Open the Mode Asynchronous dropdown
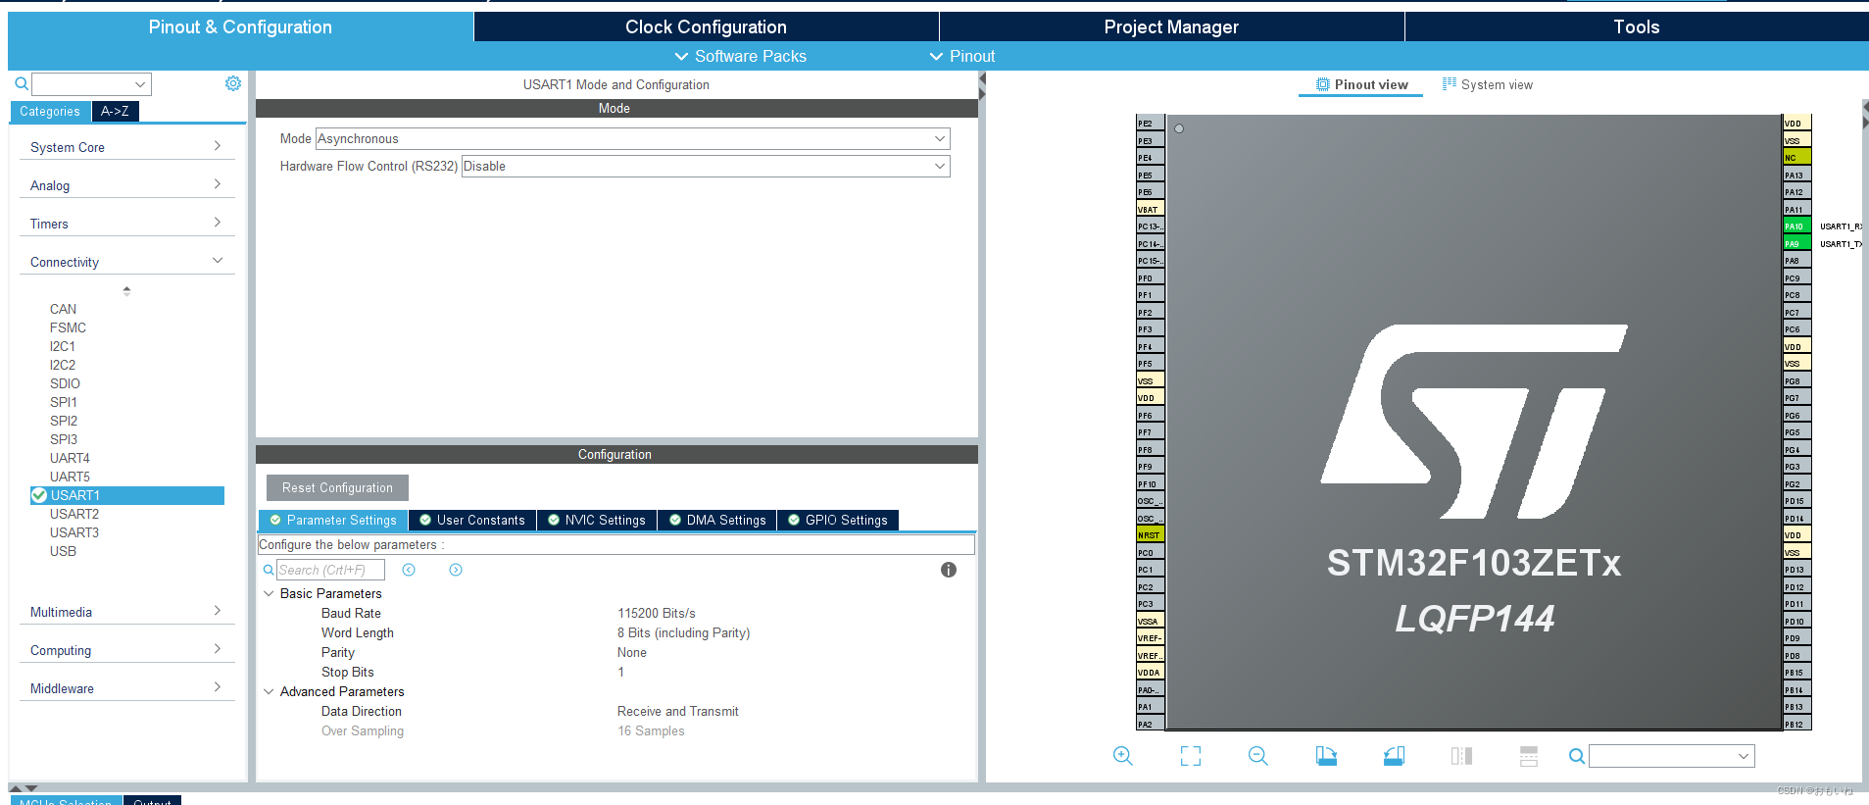Screen dimensions: 1869x805 632,139
